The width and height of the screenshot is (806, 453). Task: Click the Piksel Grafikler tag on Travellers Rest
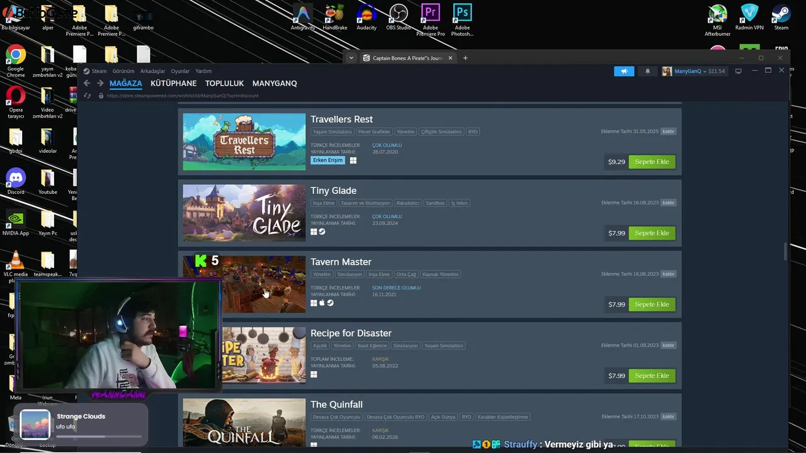pyautogui.click(x=374, y=131)
